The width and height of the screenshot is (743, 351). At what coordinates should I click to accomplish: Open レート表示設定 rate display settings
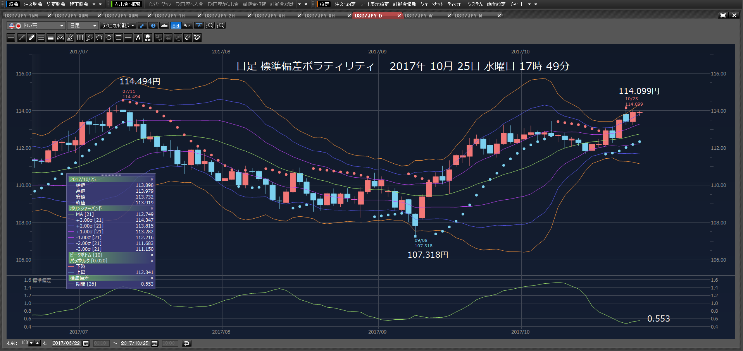pos(374,4)
